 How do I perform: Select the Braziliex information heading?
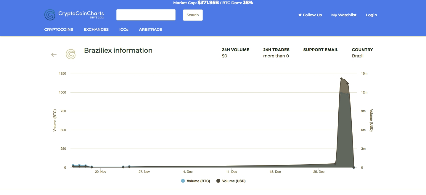pos(118,50)
